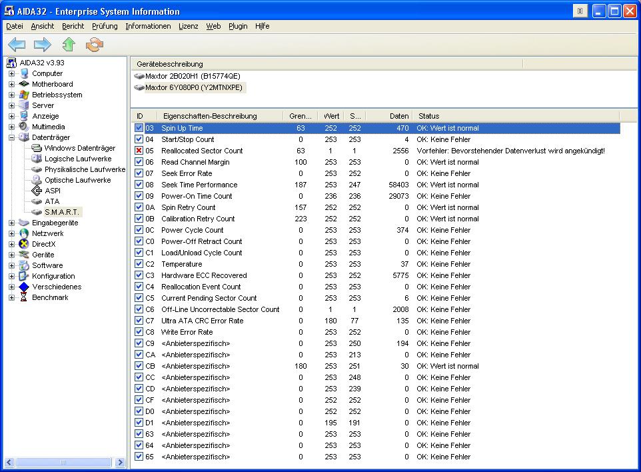
Task: Expand the Motherboard tree node
Action: 11,84
